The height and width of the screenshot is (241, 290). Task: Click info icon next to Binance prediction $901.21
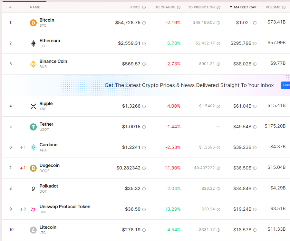click(218, 64)
